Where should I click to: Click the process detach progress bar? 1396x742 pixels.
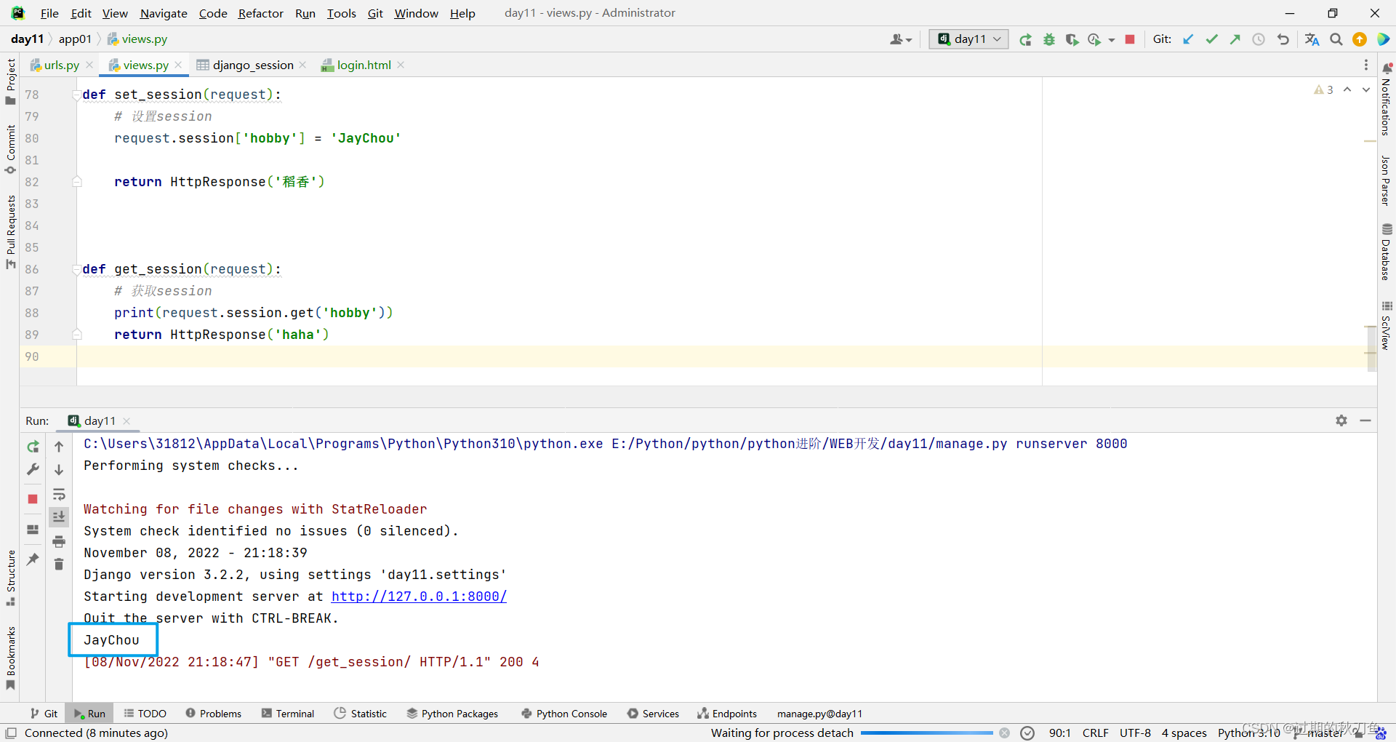[926, 733]
